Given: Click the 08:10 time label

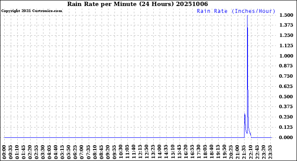Looking at the screenshot, I should pos(95,152).
